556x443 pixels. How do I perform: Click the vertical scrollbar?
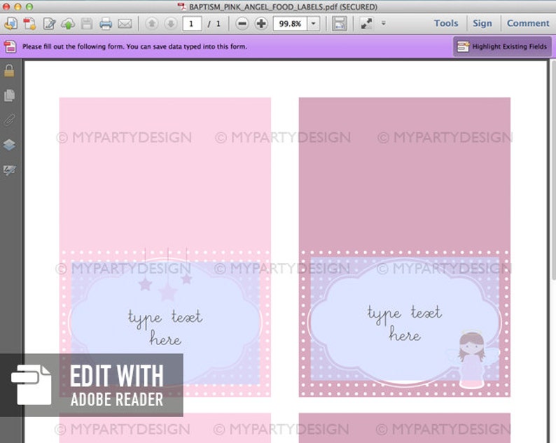pyautogui.click(x=552, y=170)
